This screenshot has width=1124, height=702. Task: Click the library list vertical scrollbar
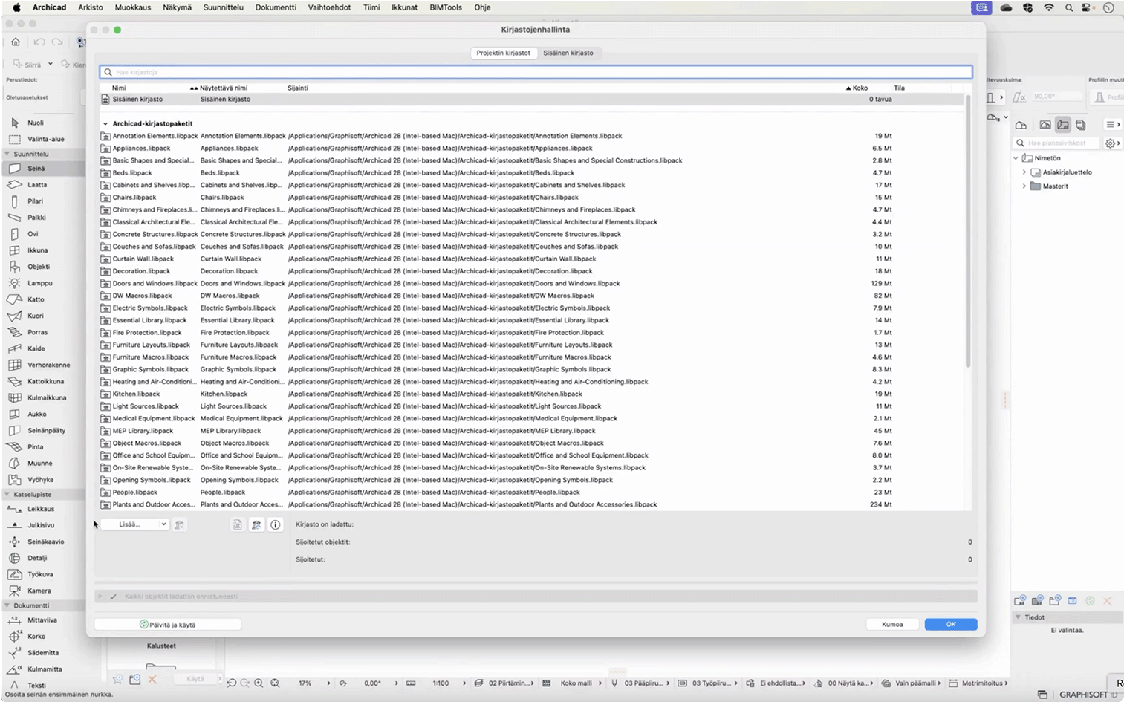click(x=967, y=230)
